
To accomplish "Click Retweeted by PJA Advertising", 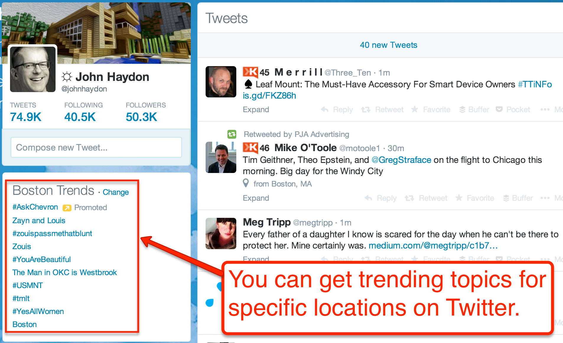I will point(296,134).
